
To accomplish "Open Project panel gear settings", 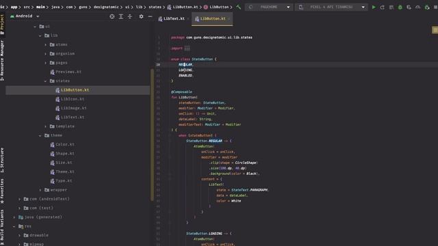I will click(141, 16).
